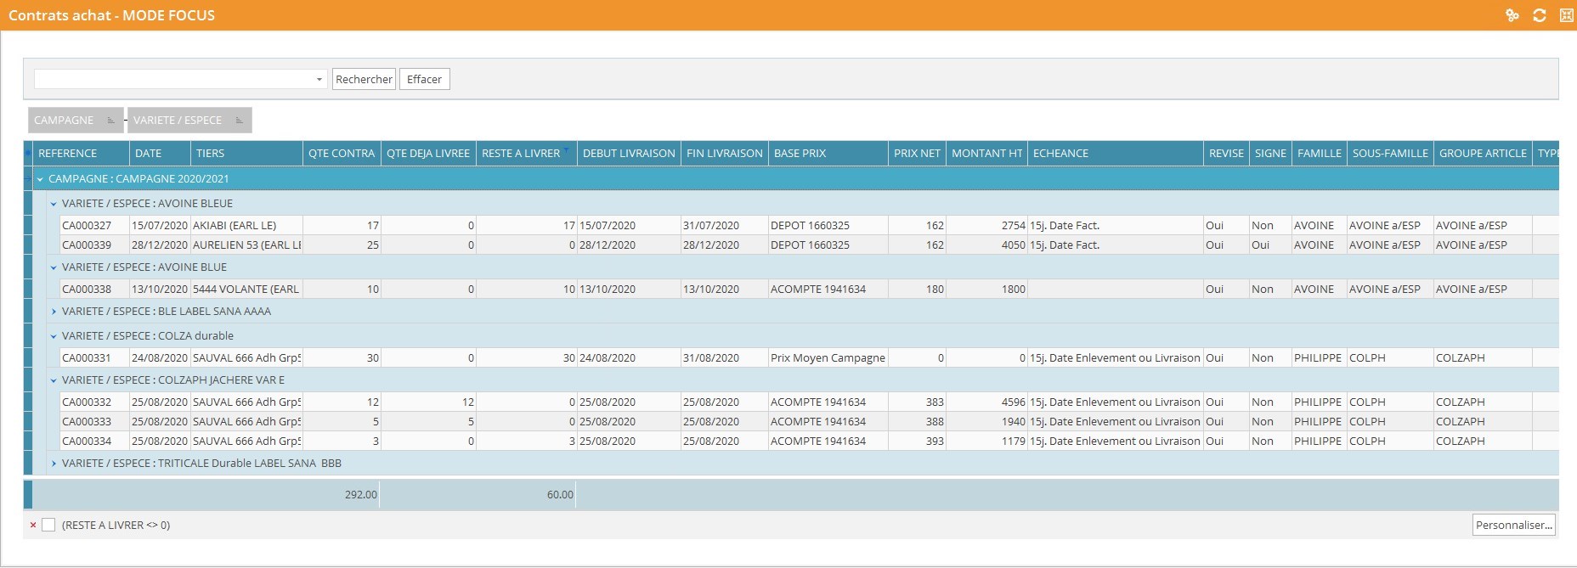
Task: Sort by the PRIX NET column header
Action: (916, 154)
